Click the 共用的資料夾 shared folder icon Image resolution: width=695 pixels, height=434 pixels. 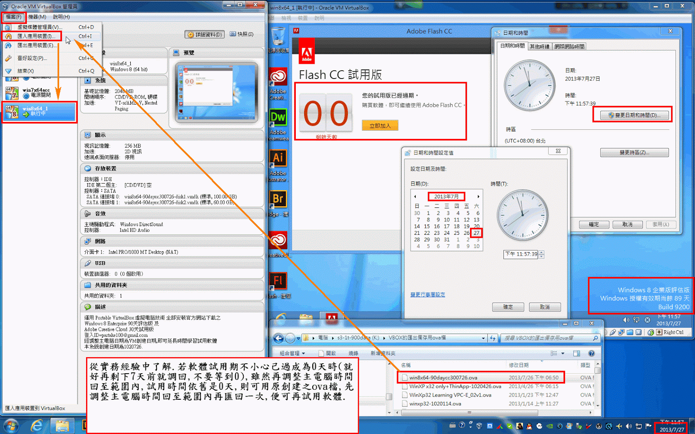(88, 285)
